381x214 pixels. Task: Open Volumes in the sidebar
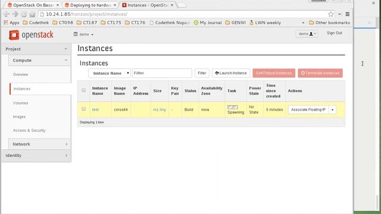(x=20, y=103)
